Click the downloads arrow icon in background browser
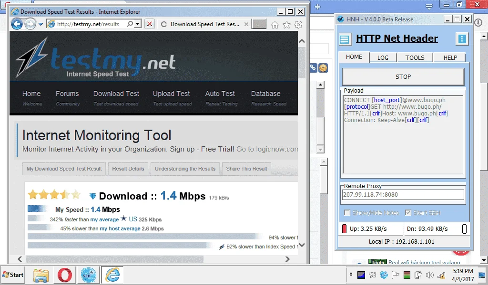This screenshot has height=285, width=488. [478, 23]
